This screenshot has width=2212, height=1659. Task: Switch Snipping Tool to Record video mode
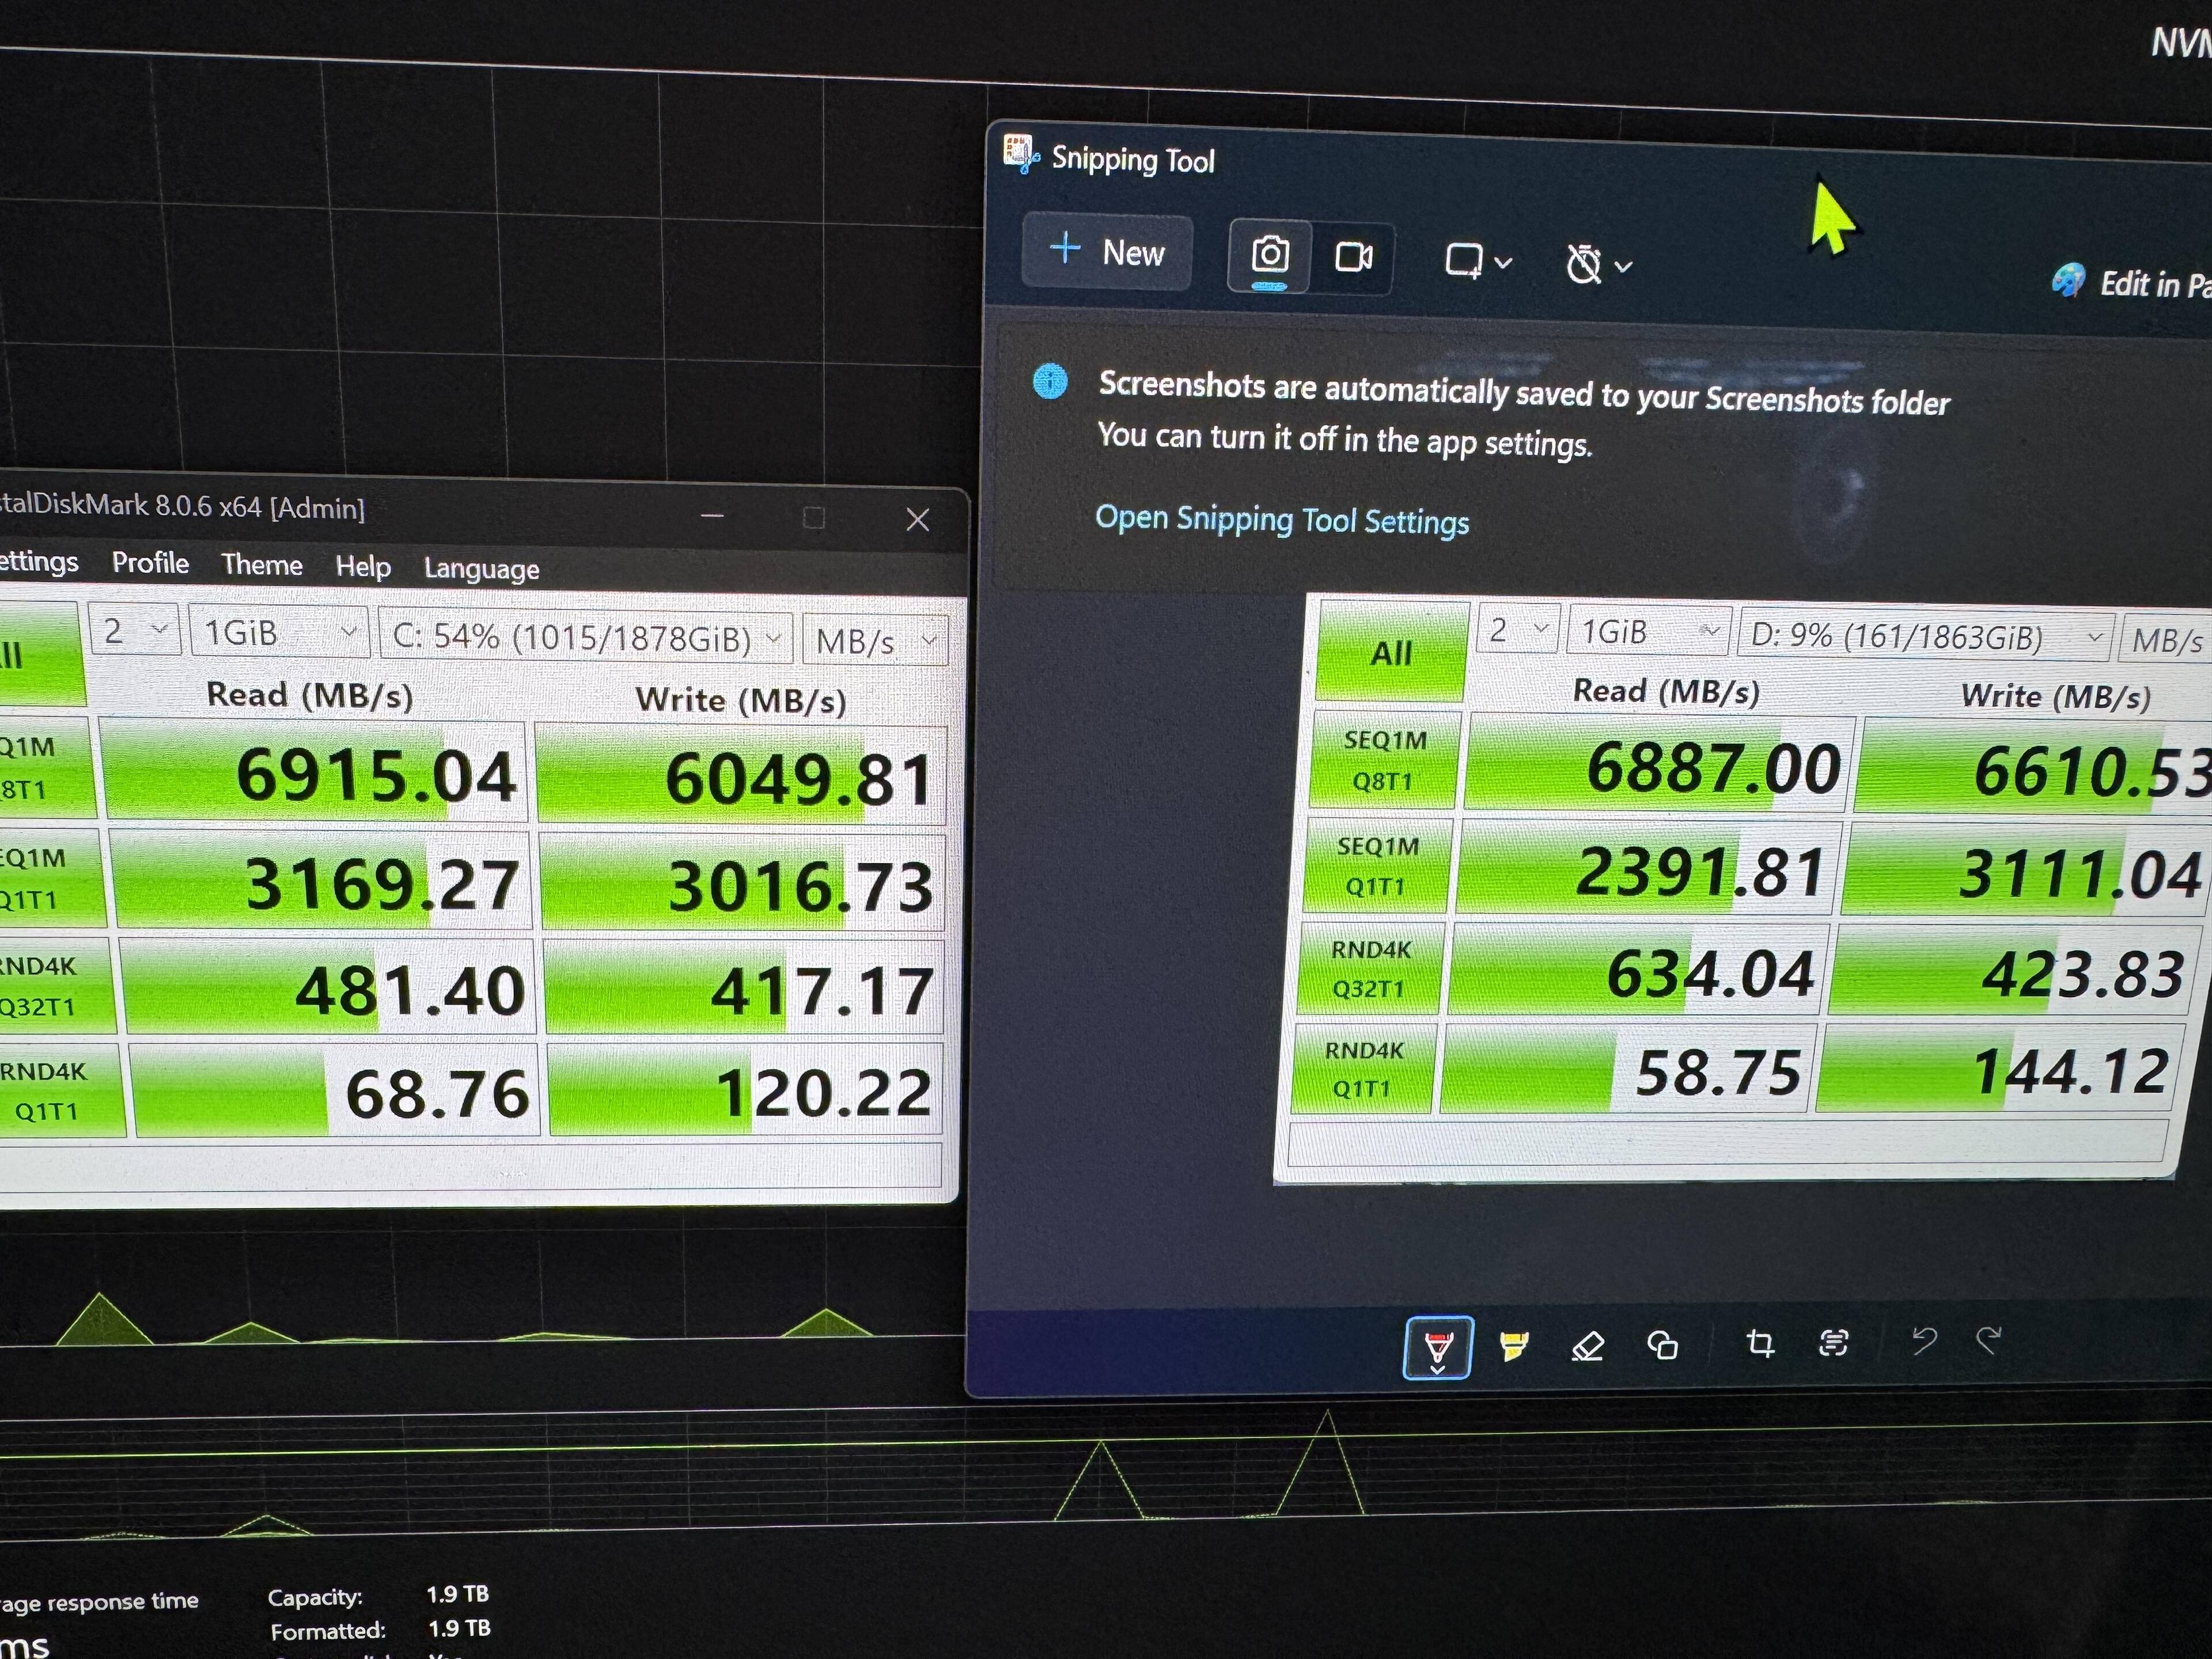click(1353, 258)
